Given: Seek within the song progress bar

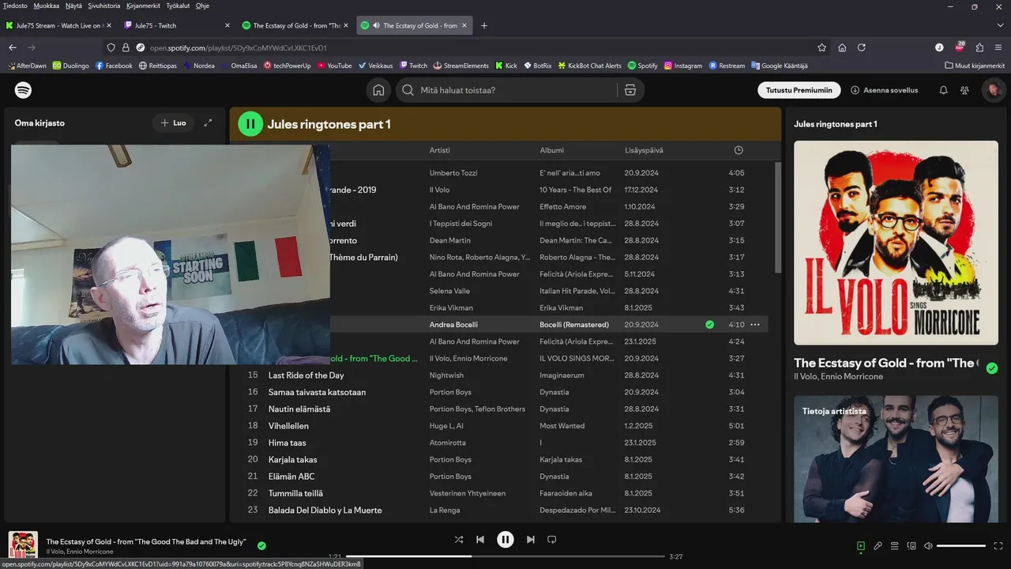Looking at the screenshot, I should (505, 556).
